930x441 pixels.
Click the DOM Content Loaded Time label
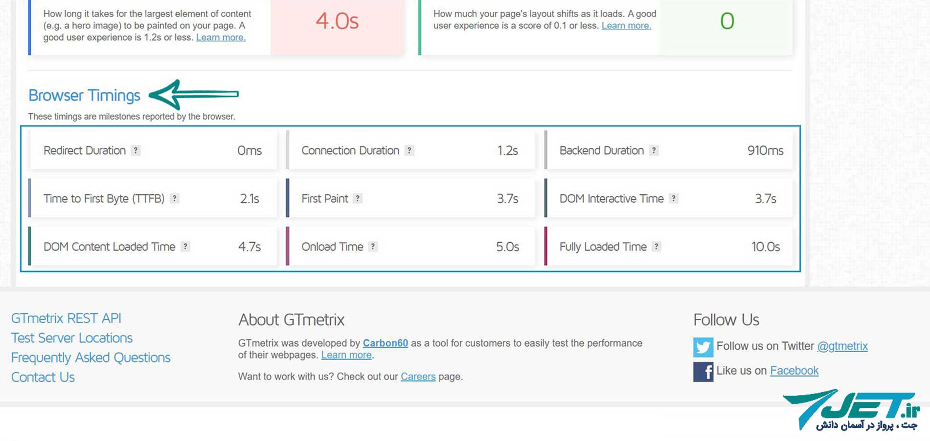click(x=110, y=247)
